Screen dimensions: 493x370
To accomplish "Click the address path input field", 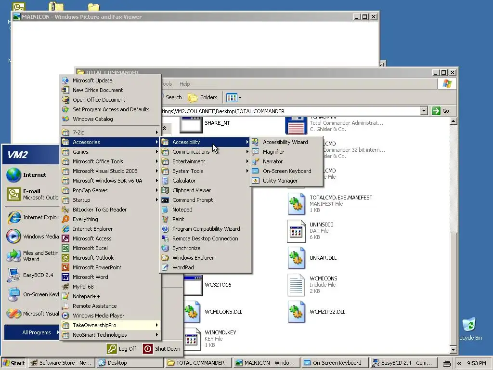I will pyautogui.click(x=290, y=111).
